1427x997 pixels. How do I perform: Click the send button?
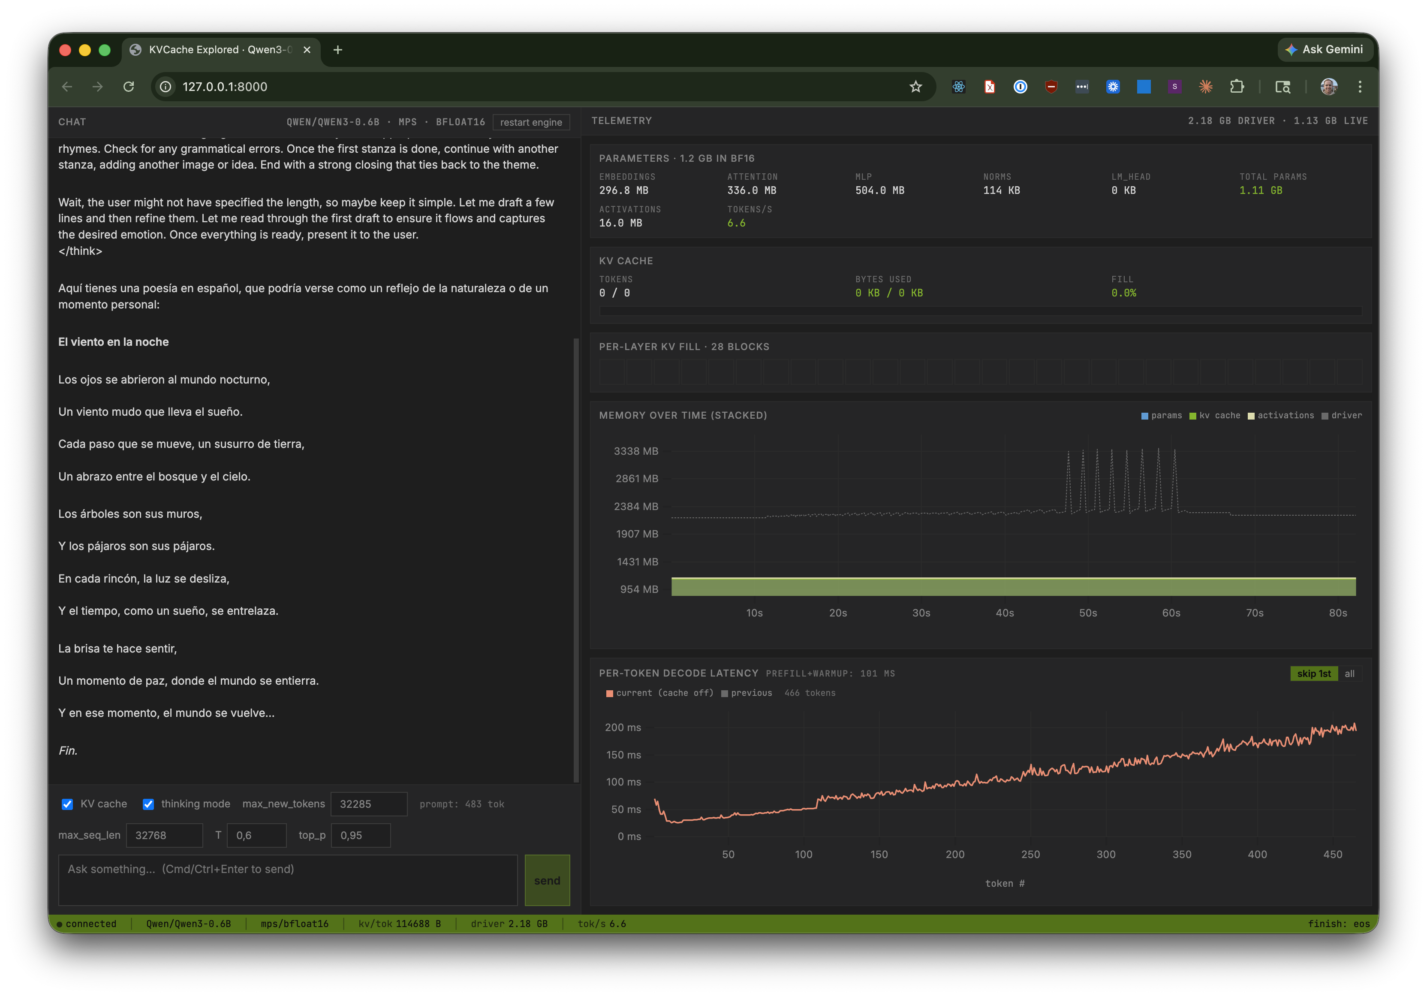coord(546,880)
